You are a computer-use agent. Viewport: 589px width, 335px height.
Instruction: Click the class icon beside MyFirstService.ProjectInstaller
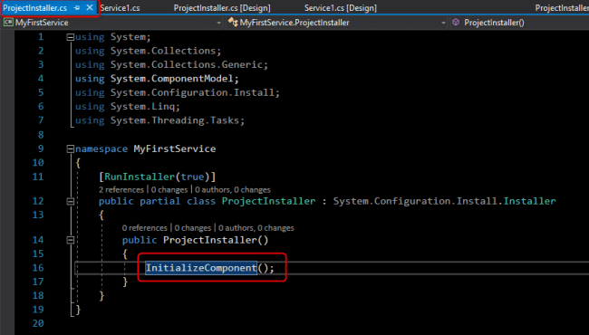(x=233, y=23)
